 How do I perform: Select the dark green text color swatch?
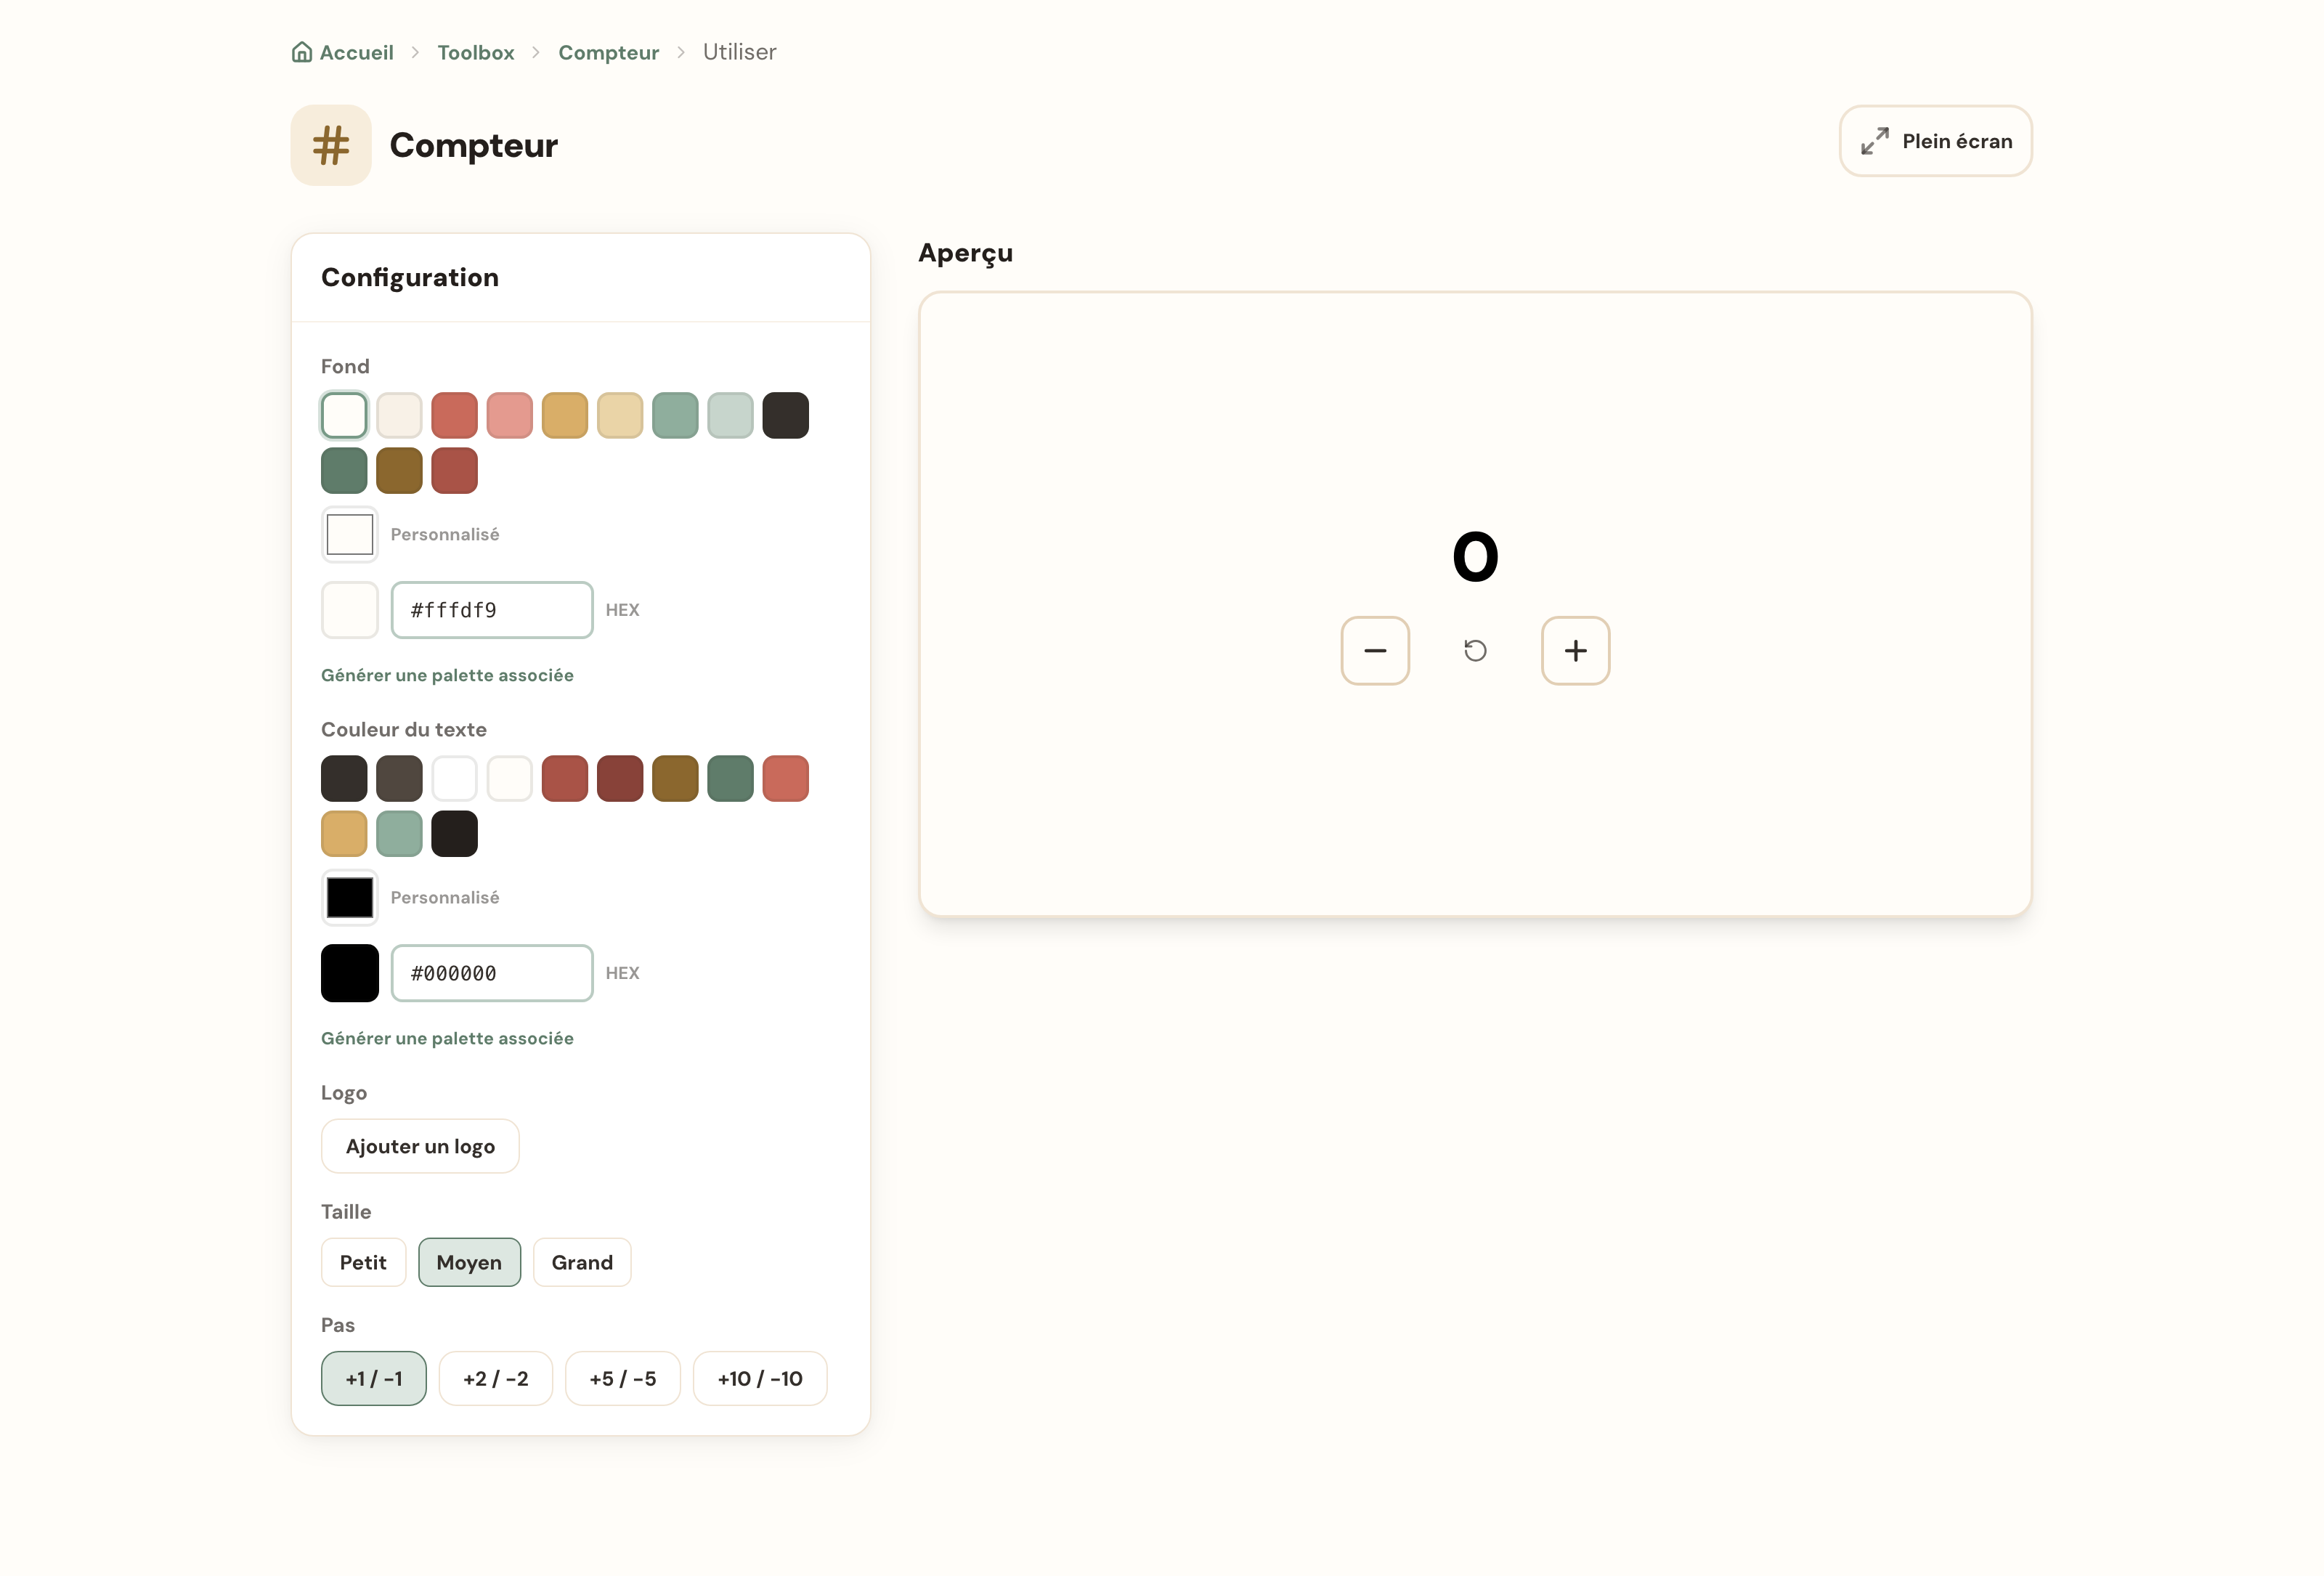[730, 778]
